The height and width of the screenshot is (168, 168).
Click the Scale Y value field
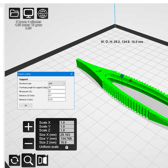pyautogui.click(x=67, y=126)
